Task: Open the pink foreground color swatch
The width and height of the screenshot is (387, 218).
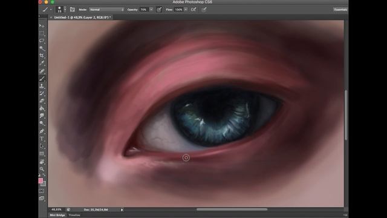Action: click(x=41, y=180)
